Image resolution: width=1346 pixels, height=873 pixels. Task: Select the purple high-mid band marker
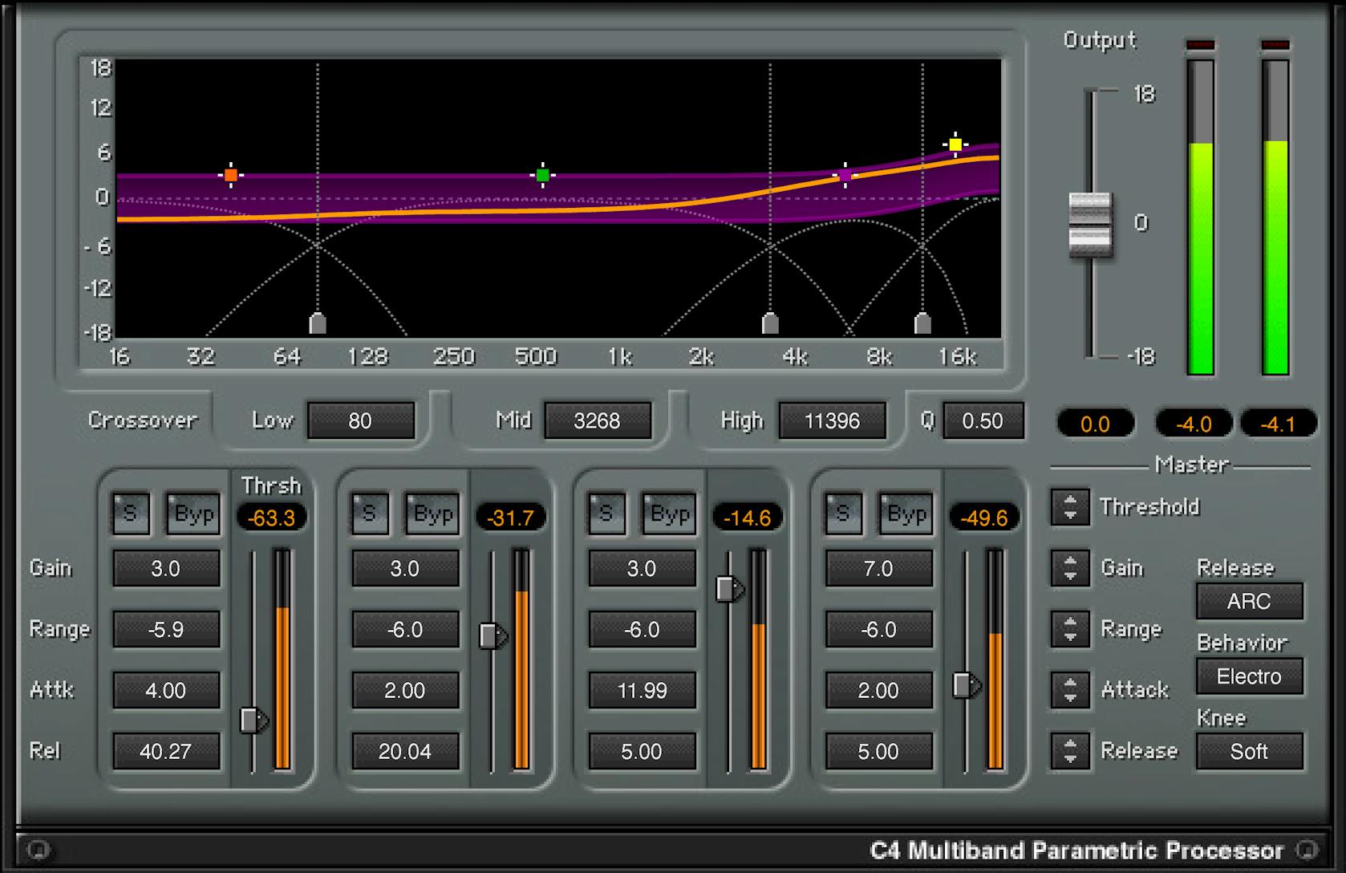coord(844,174)
